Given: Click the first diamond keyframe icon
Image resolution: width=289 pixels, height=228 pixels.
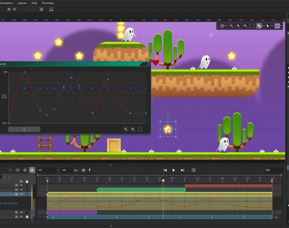Looking at the screenshot, I should 17,170.
